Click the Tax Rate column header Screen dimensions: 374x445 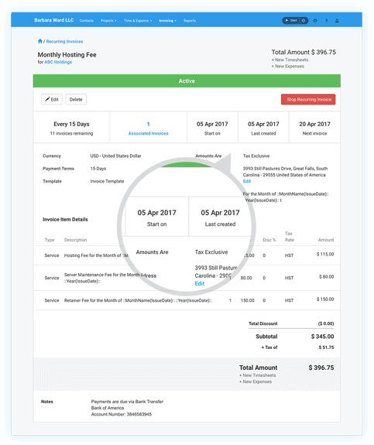(x=290, y=237)
